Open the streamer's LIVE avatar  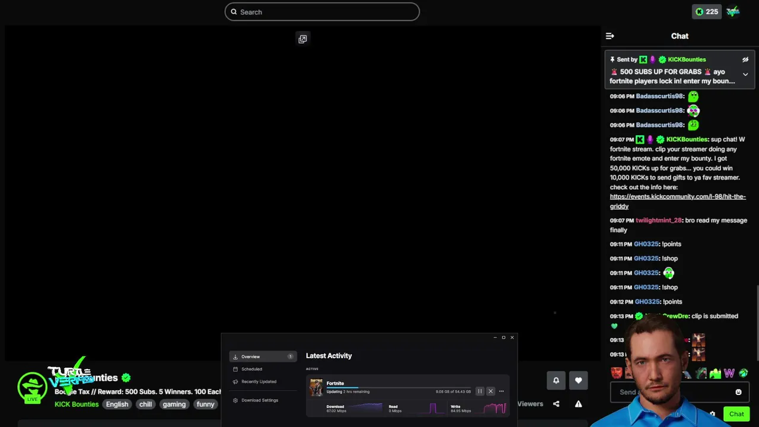pyautogui.click(x=32, y=388)
